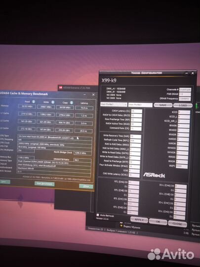Click the APPLY button in Timing Configurator
The image size is (200, 267).
point(139,220)
